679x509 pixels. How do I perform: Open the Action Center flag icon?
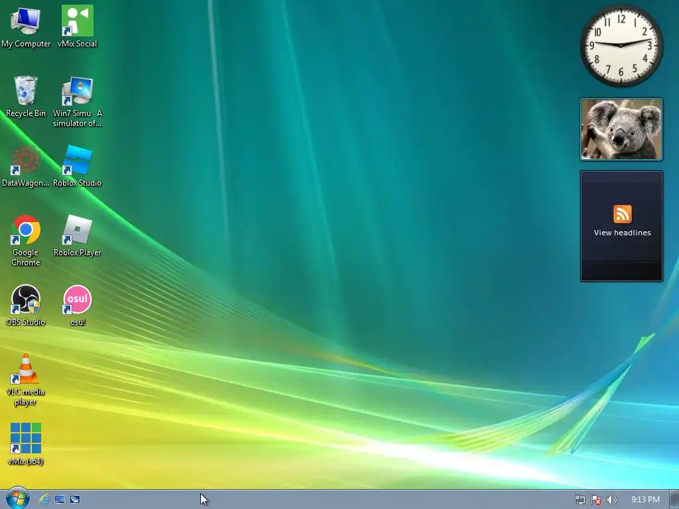596,500
